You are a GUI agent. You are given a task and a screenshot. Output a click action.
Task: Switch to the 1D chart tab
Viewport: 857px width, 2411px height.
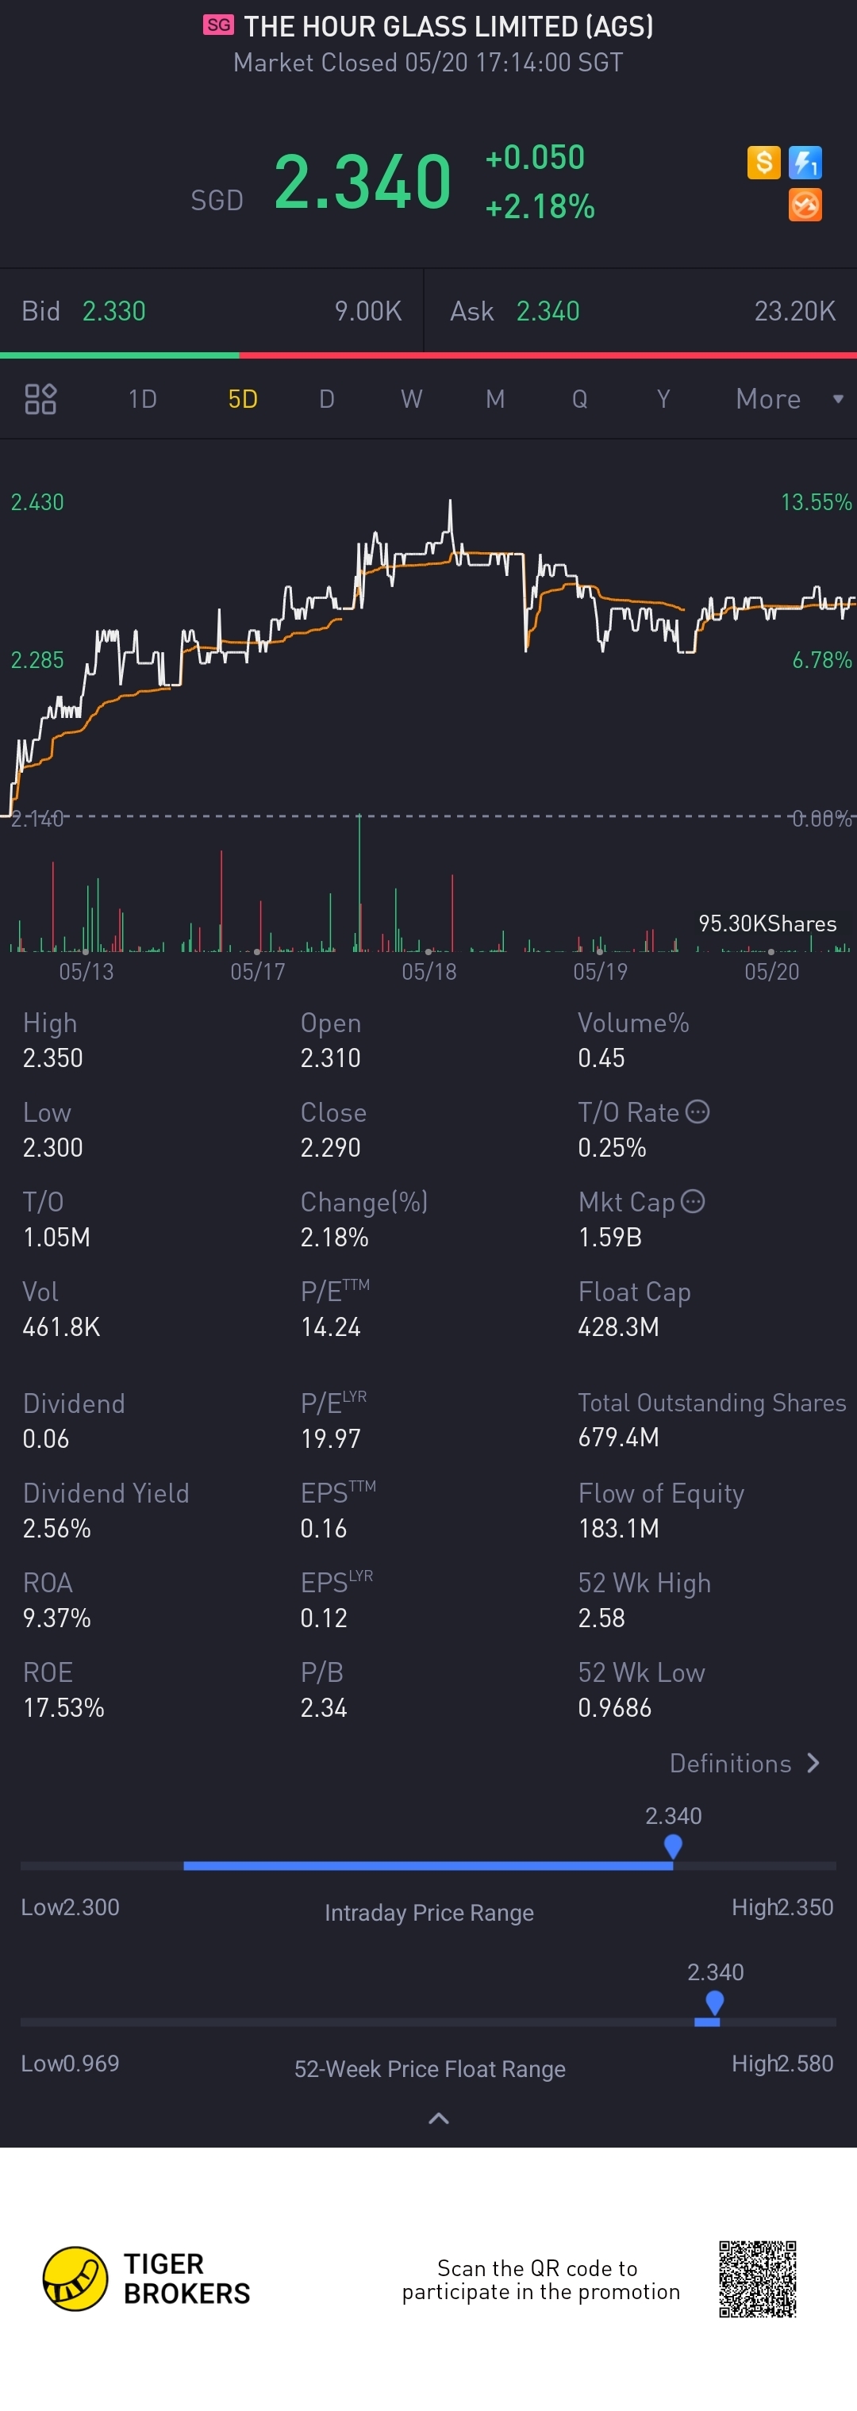142,399
